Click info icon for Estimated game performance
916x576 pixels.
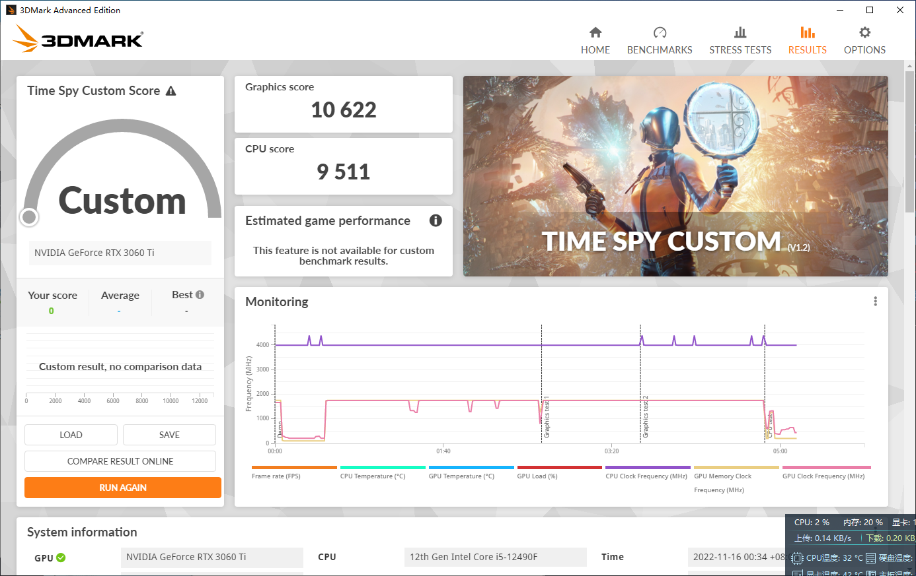click(436, 220)
